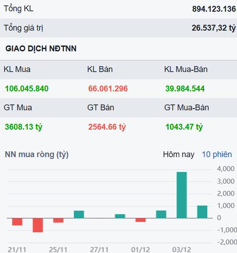
Task: Click the 4,000 y-axis label
Action: click(x=226, y=169)
